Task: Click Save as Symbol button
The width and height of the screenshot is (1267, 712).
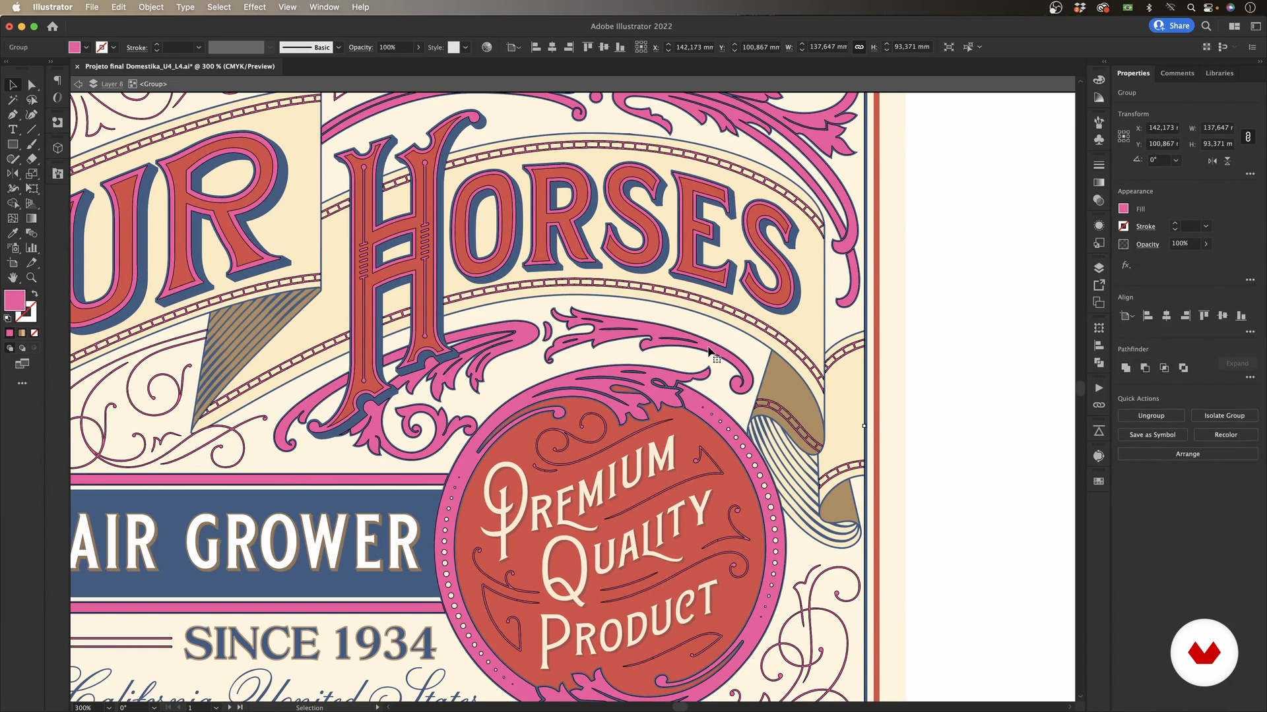Action: point(1152,434)
